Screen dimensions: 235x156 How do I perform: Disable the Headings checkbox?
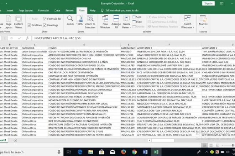click(45, 25)
